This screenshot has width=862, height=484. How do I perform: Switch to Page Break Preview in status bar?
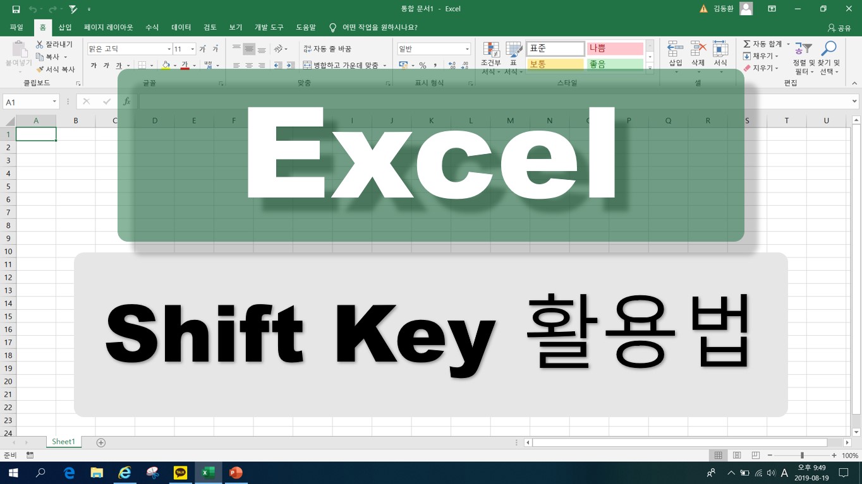755,455
